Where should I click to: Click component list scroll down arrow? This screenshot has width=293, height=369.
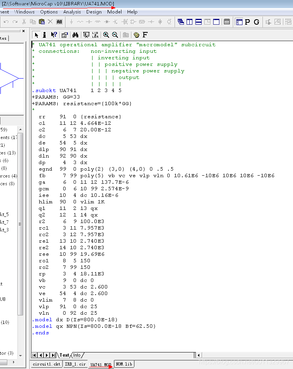20,356
